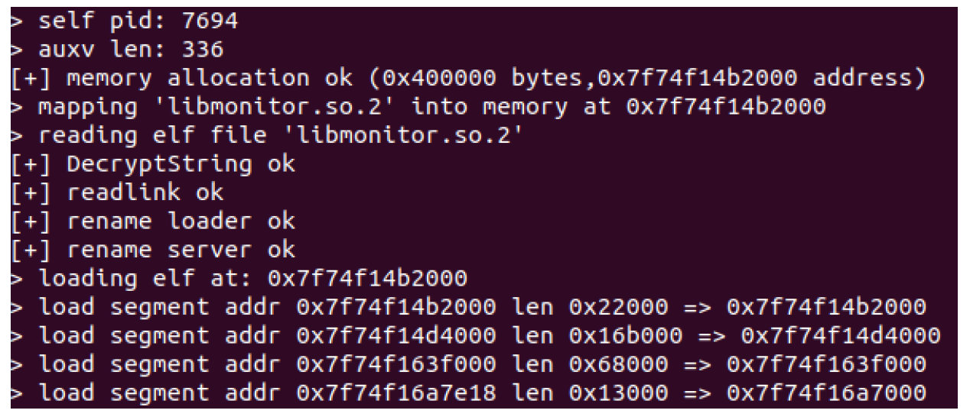Click the rename server ok line

180,250
